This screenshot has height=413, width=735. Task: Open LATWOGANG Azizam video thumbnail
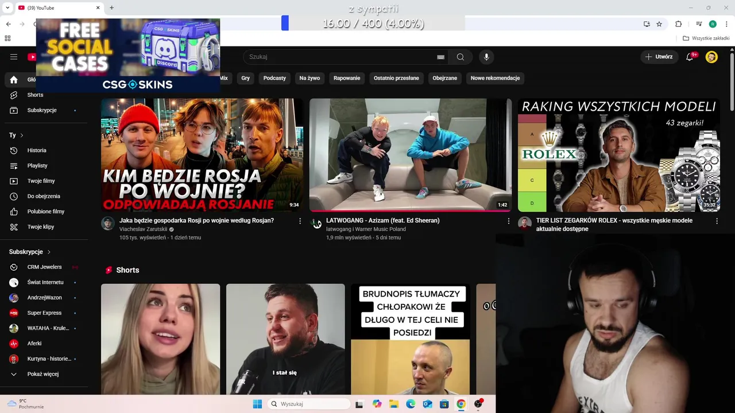[x=411, y=155]
